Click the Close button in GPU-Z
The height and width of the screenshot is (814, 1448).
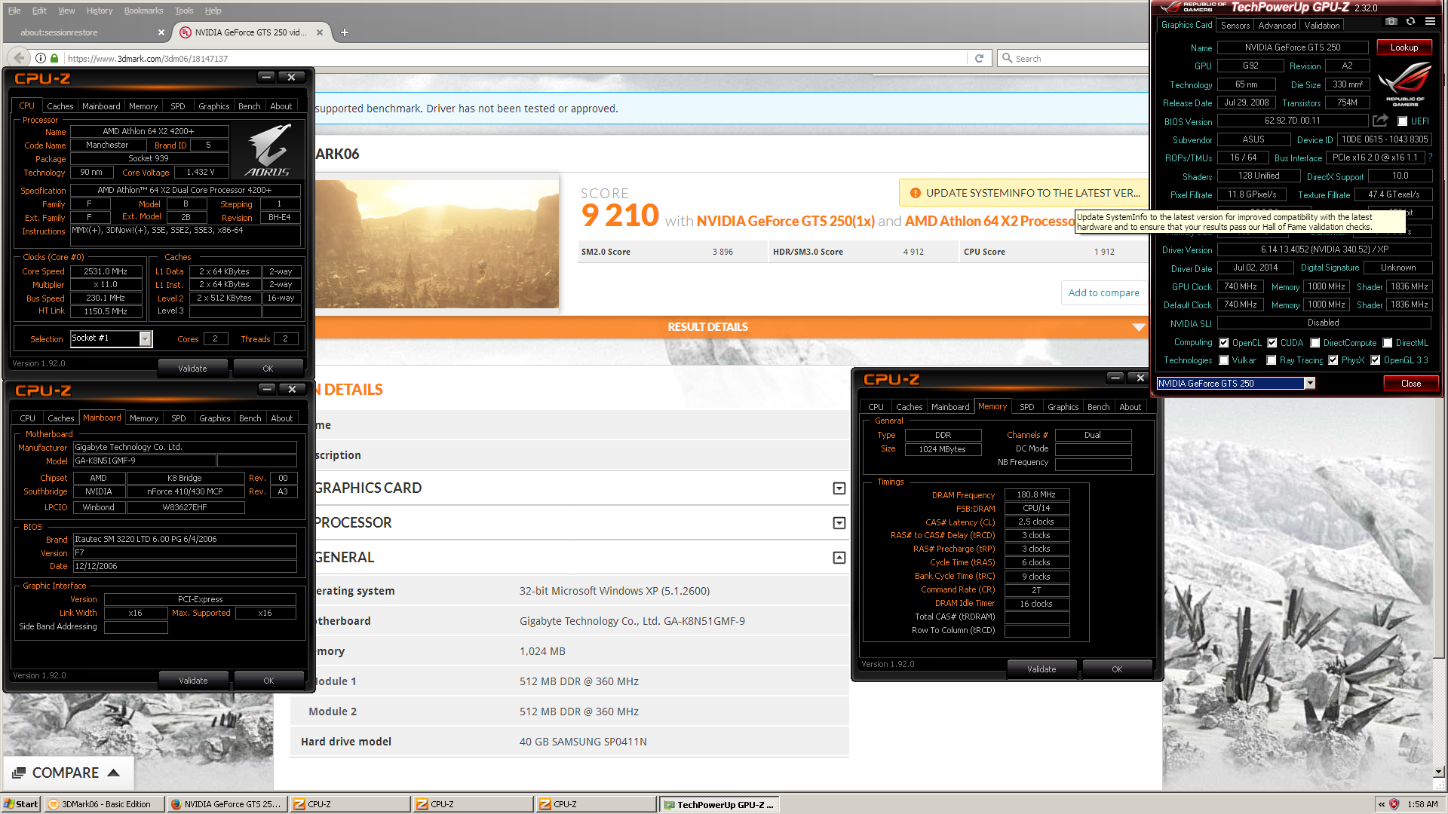(1410, 384)
